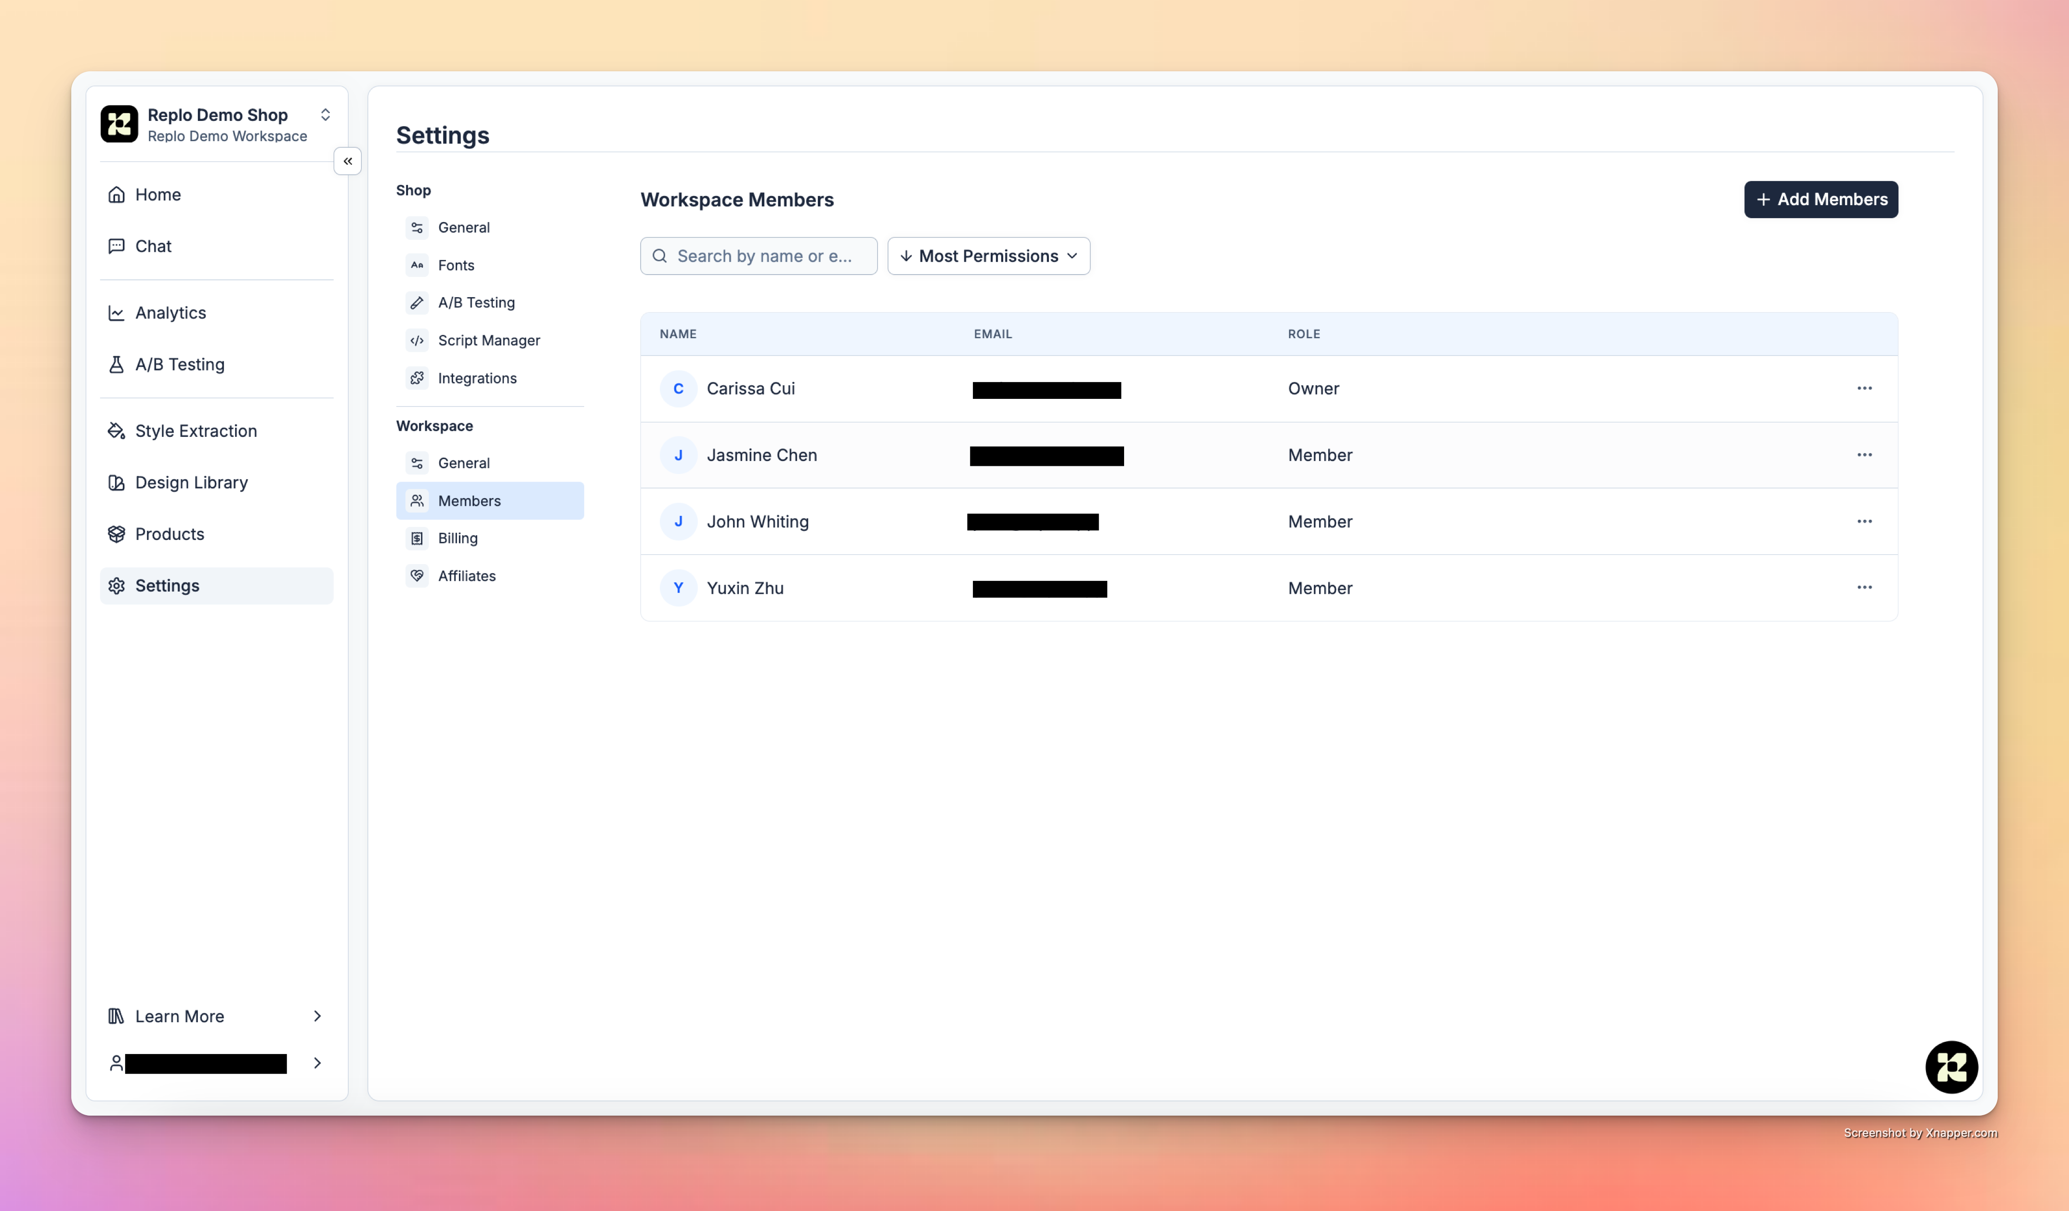Open Carissa Cui's three-dot options
Image resolution: width=2069 pixels, height=1211 pixels.
[1864, 388]
